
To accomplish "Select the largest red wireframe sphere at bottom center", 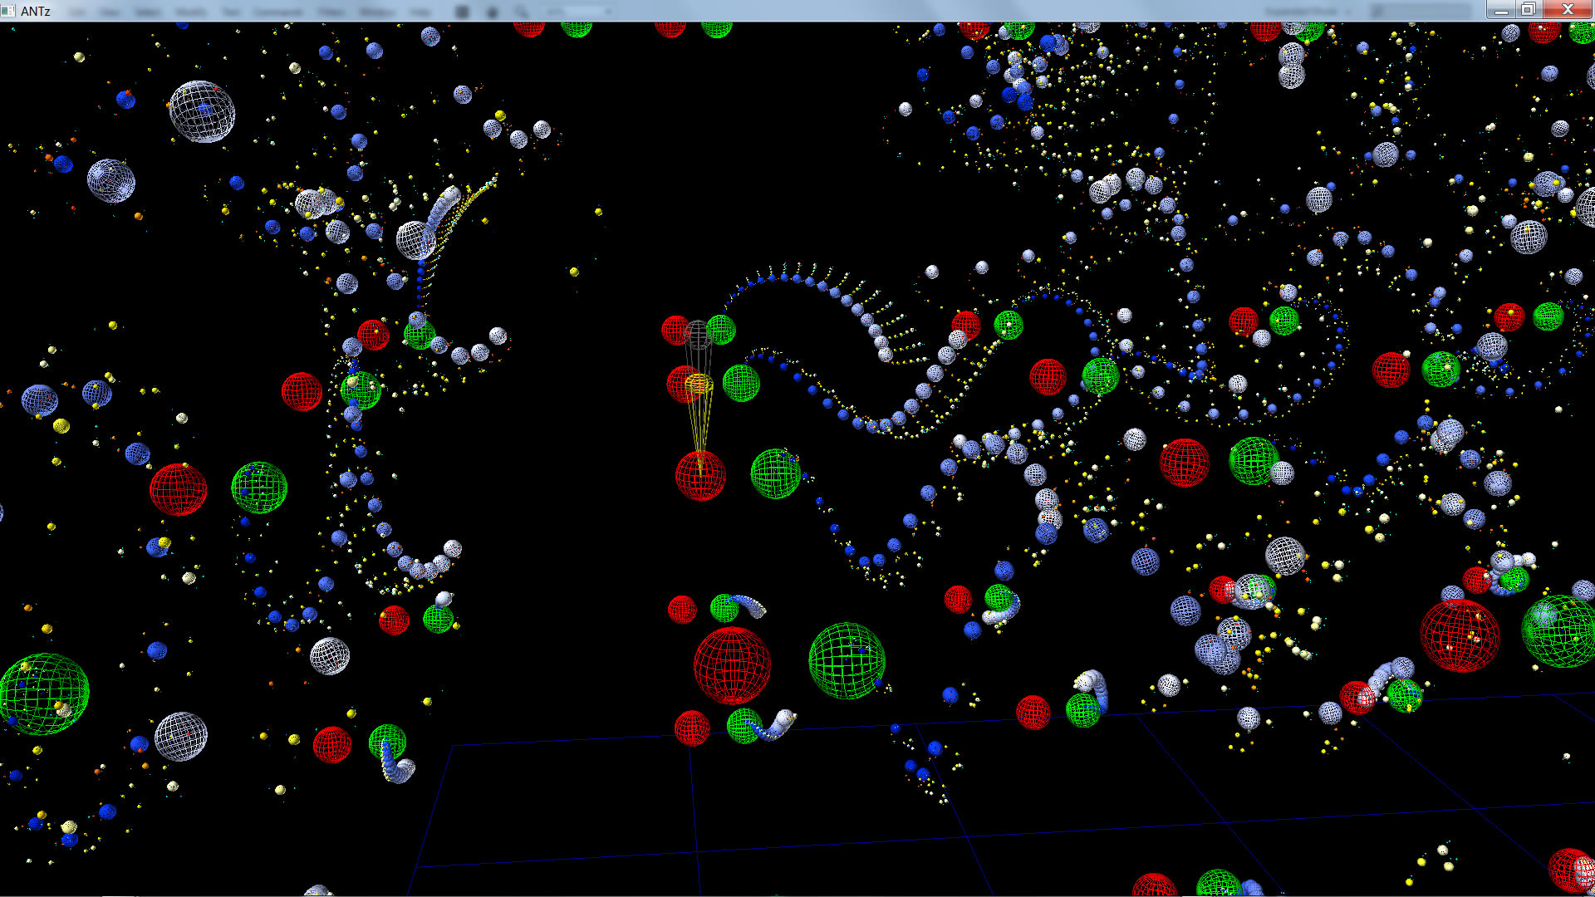I will click(732, 665).
